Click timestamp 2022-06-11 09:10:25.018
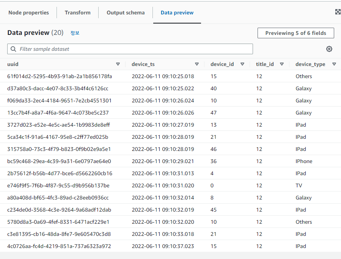 click(163, 76)
